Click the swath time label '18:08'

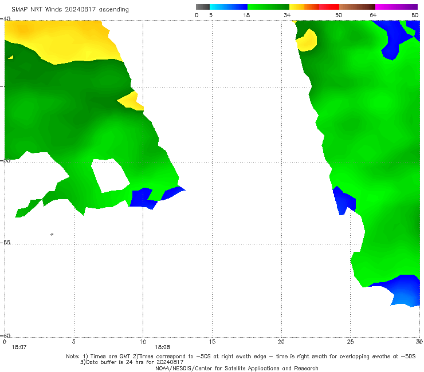click(162, 347)
